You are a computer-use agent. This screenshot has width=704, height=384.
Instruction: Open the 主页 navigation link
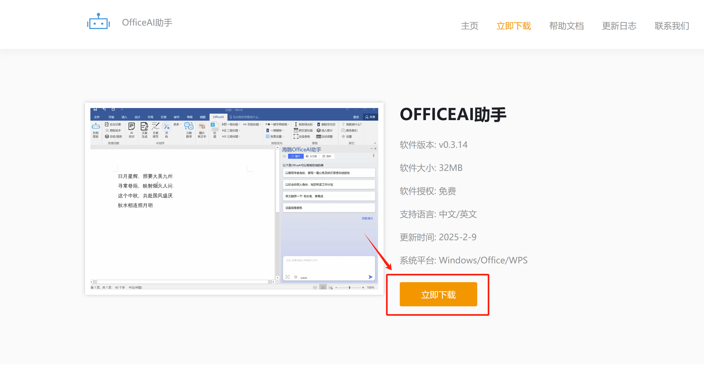469,26
